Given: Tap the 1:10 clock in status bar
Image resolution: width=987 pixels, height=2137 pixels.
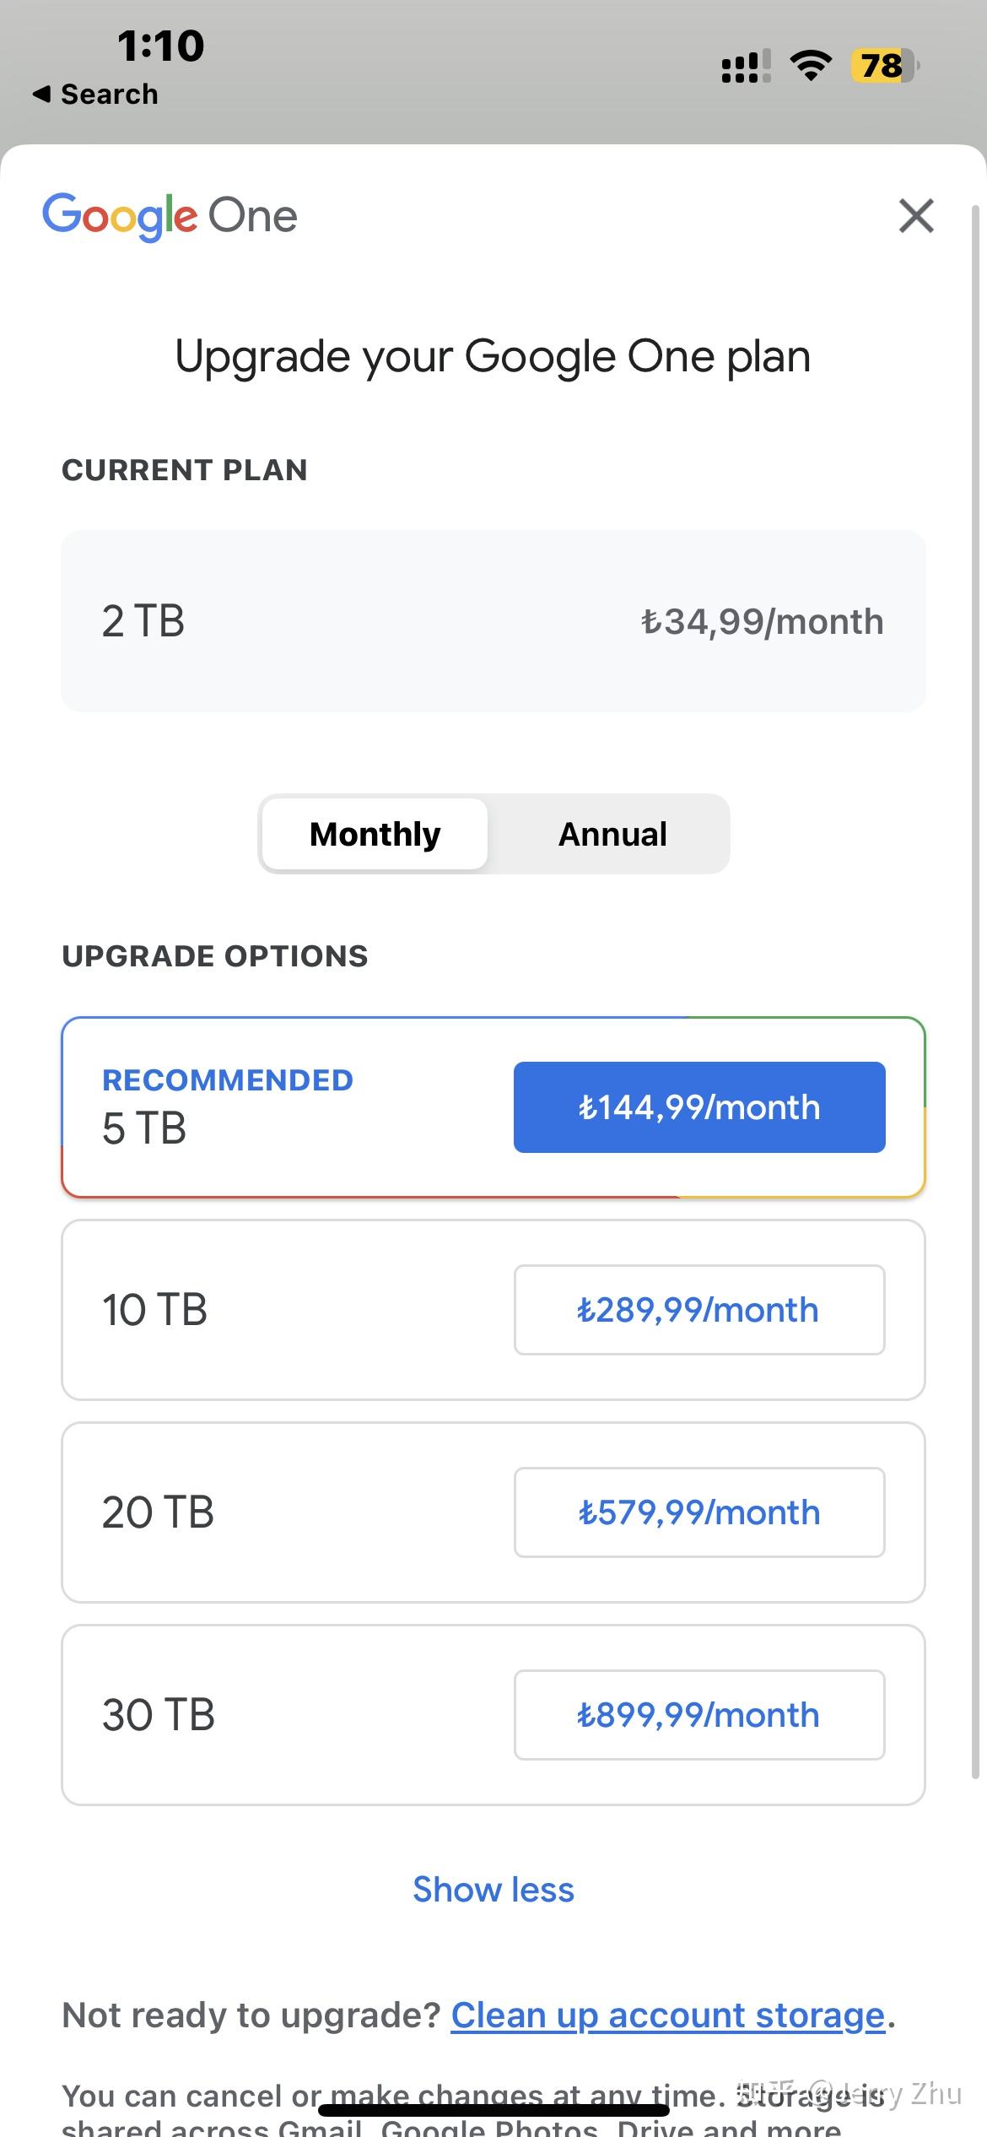Looking at the screenshot, I should [162, 45].
